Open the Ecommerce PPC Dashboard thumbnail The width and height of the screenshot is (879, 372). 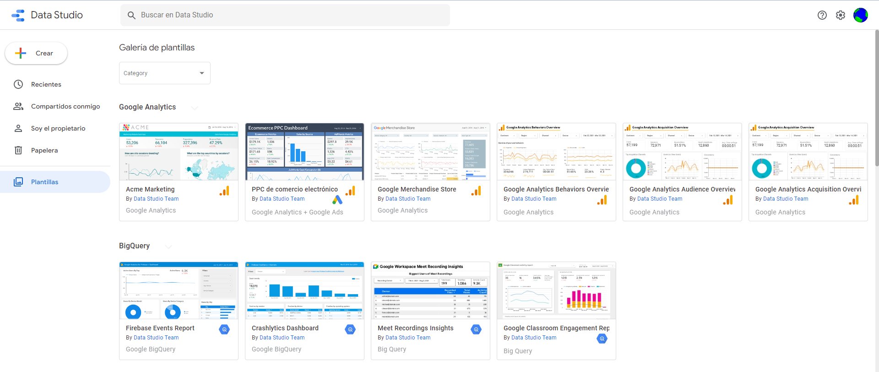pos(304,152)
